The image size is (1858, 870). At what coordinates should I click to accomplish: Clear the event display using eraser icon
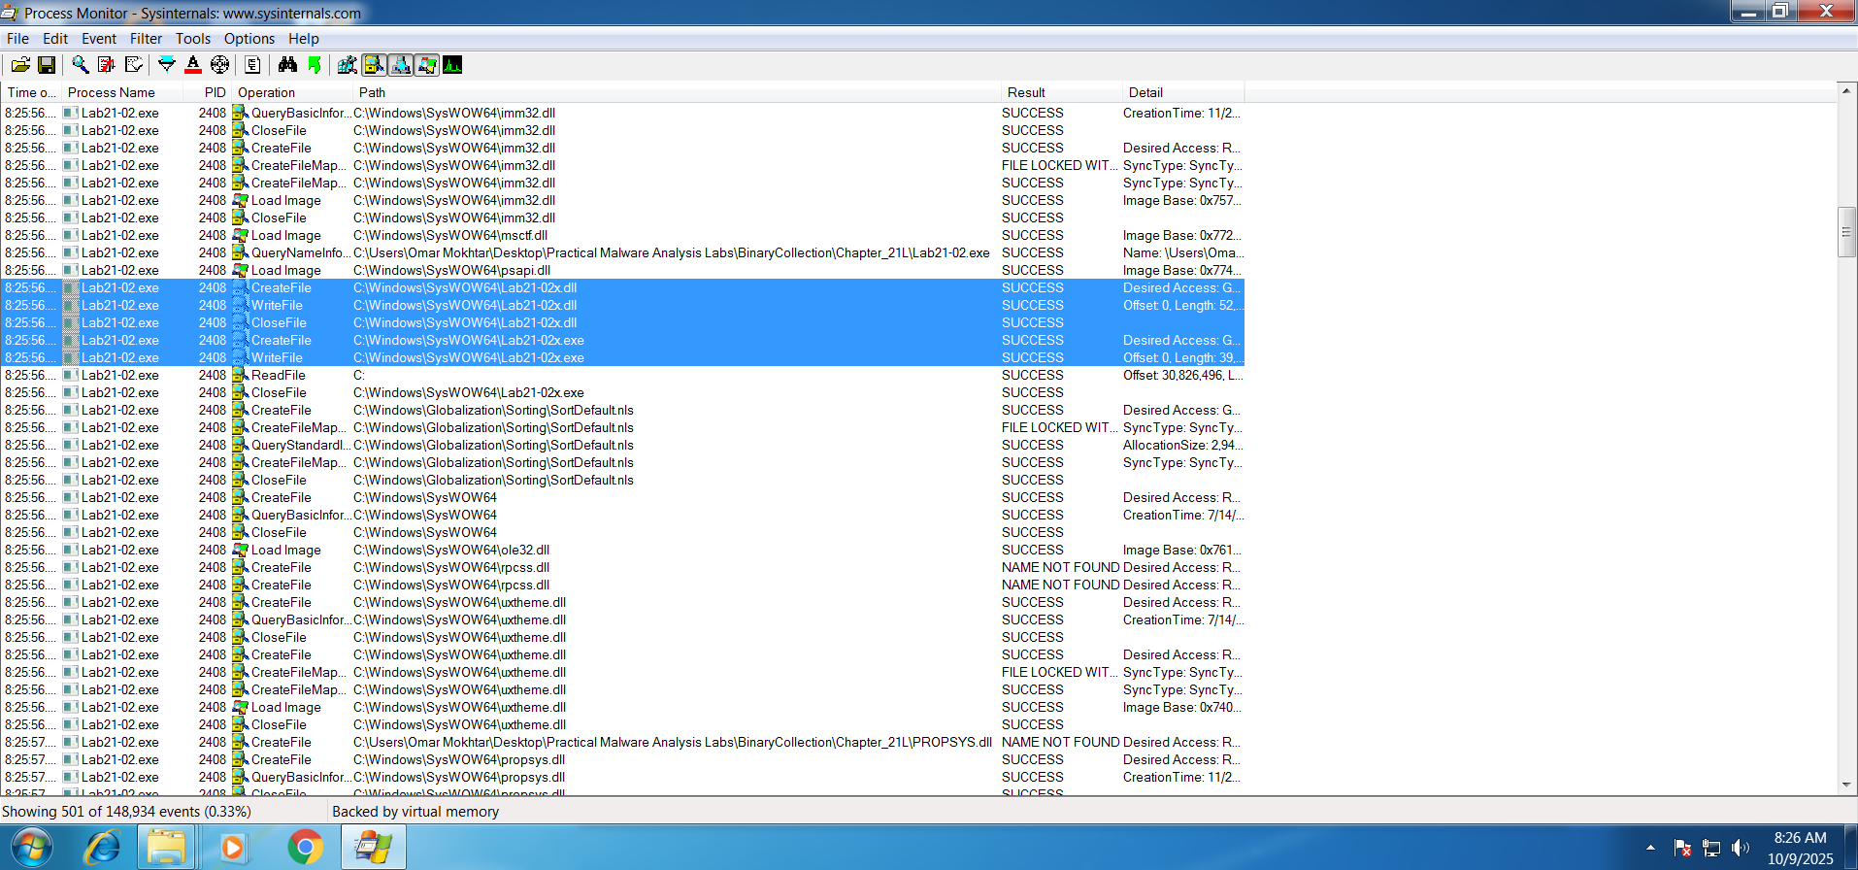coord(134,65)
